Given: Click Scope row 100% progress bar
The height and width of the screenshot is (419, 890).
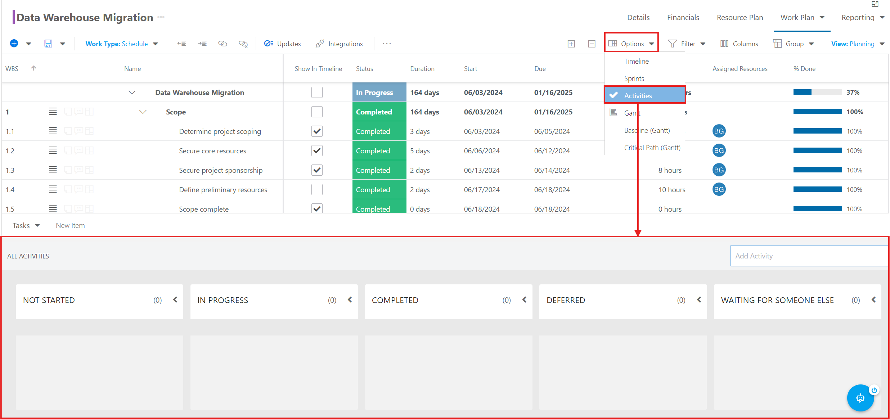Looking at the screenshot, I should pos(818,112).
